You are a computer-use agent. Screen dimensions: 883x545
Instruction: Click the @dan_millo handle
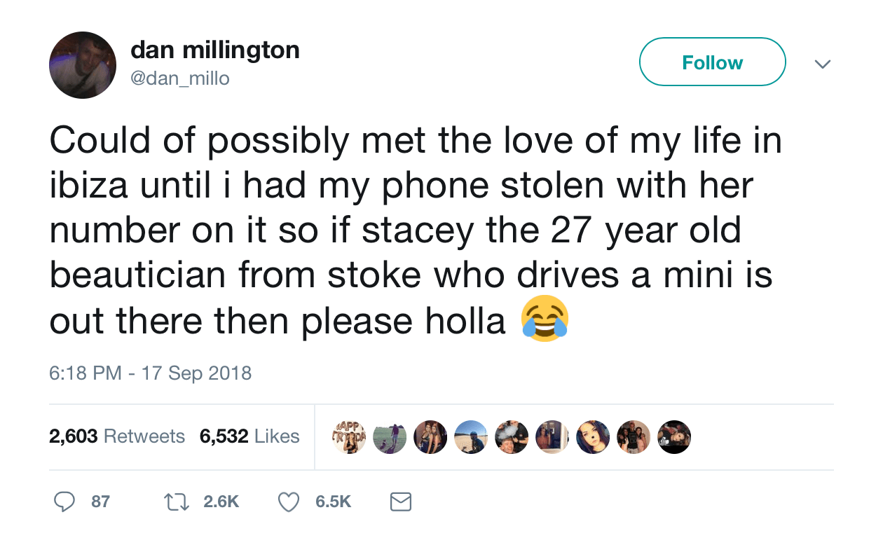click(x=180, y=78)
